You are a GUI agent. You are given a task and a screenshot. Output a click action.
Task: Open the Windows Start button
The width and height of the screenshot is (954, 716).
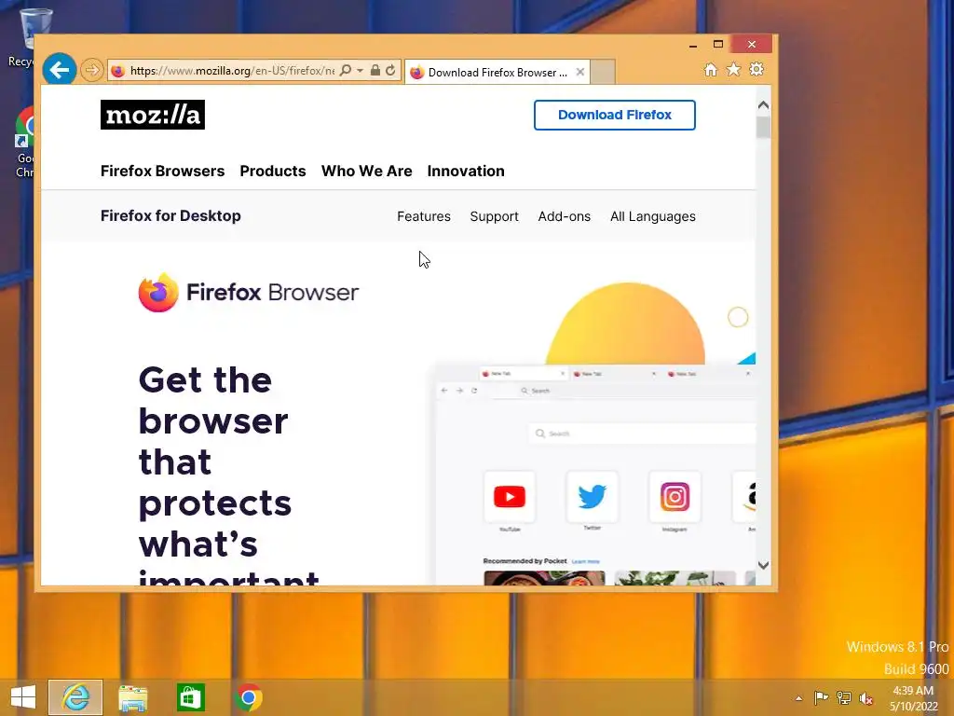pyautogui.click(x=23, y=697)
